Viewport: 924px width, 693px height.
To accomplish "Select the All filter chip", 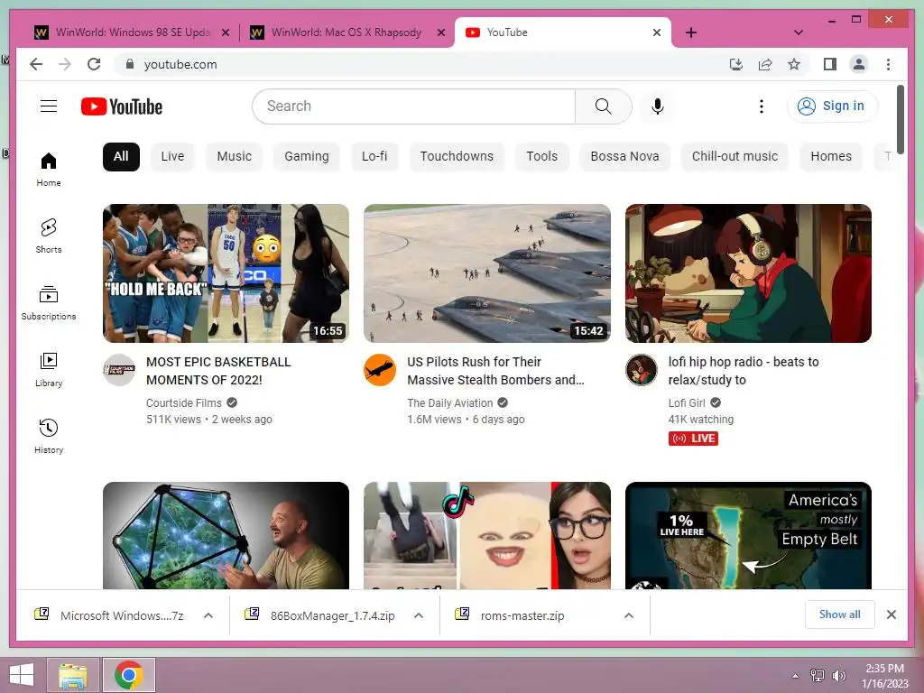I will [121, 157].
